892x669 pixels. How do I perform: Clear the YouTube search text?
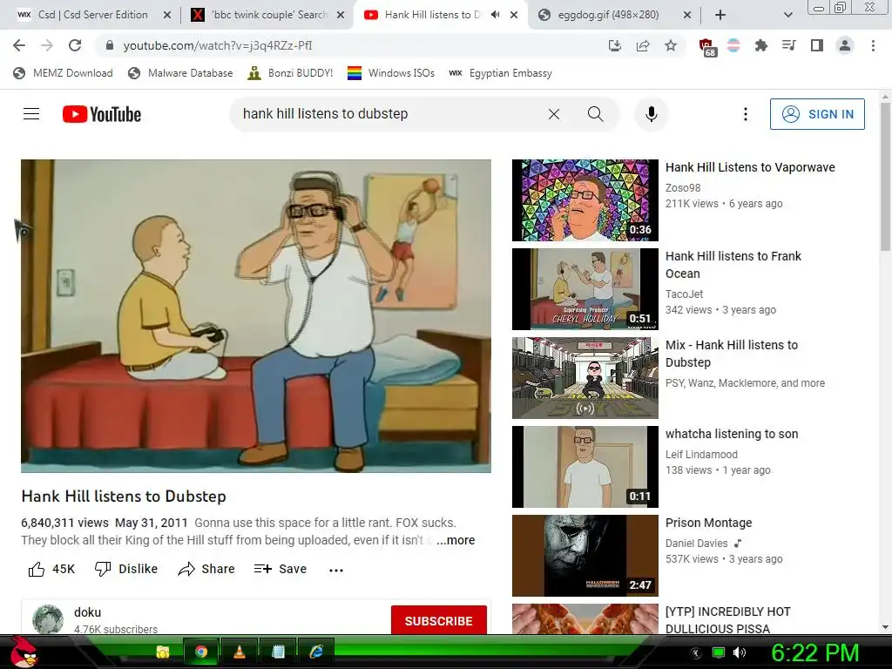[x=553, y=114]
